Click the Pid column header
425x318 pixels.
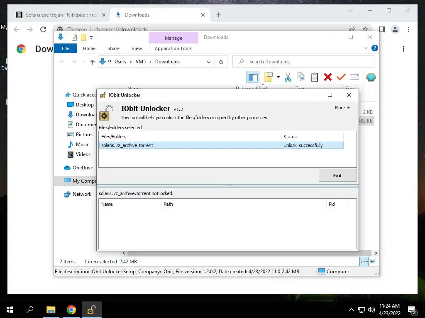[x=336, y=204]
